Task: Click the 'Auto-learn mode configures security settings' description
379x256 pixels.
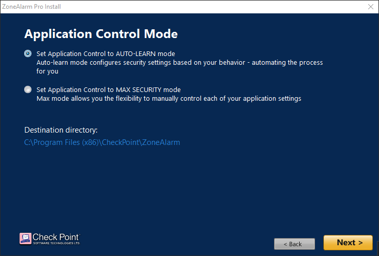Action: click(180, 67)
